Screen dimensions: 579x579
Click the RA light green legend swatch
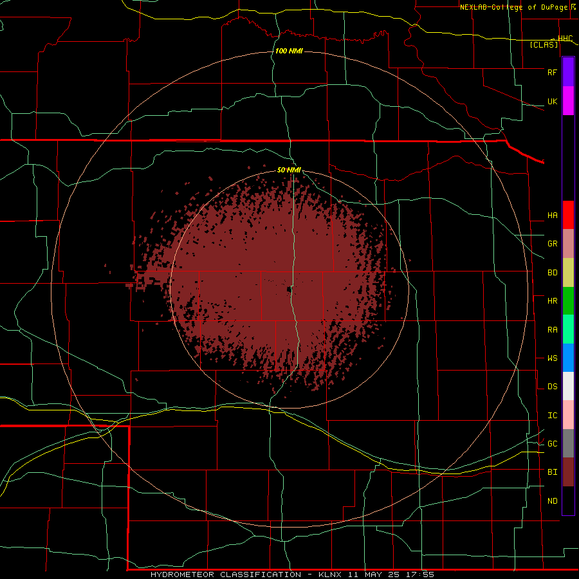[x=568, y=329]
